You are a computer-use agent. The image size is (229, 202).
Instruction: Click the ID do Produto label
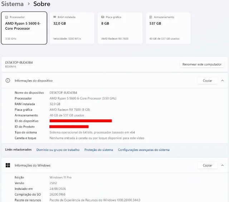25,127
